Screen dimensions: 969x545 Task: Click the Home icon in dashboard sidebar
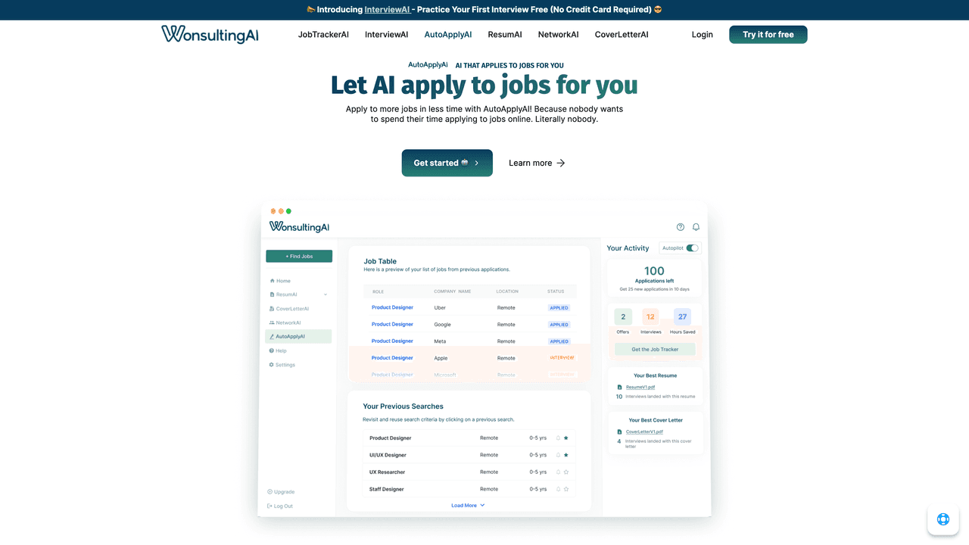coord(273,281)
